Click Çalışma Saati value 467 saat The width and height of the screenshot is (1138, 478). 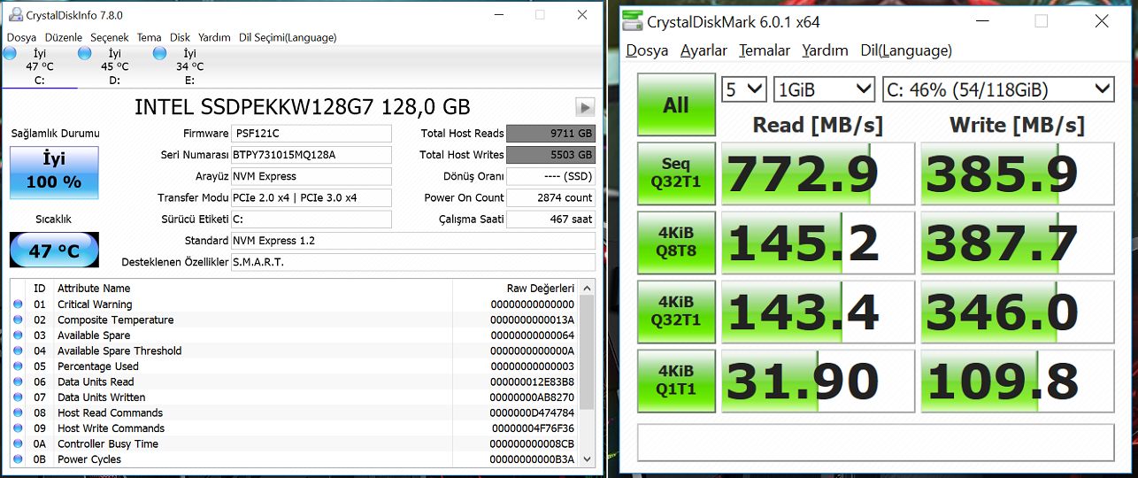(x=551, y=219)
